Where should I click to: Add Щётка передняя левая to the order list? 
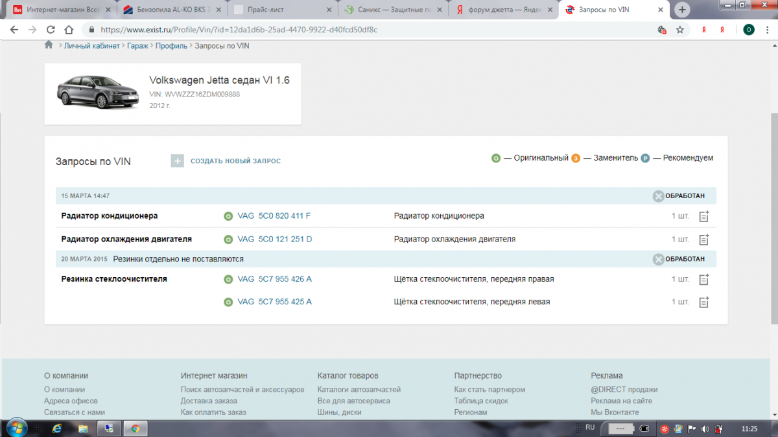point(704,302)
